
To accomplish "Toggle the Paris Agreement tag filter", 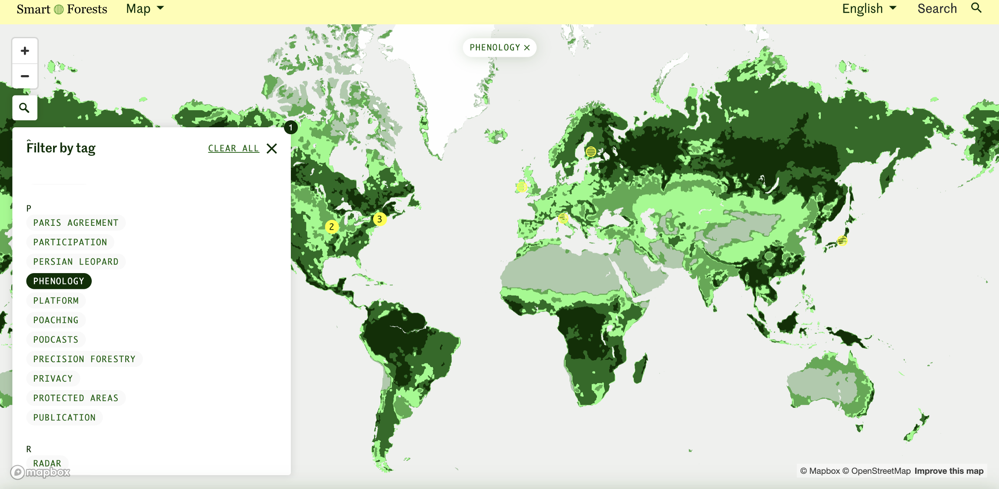I will [76, 223].
